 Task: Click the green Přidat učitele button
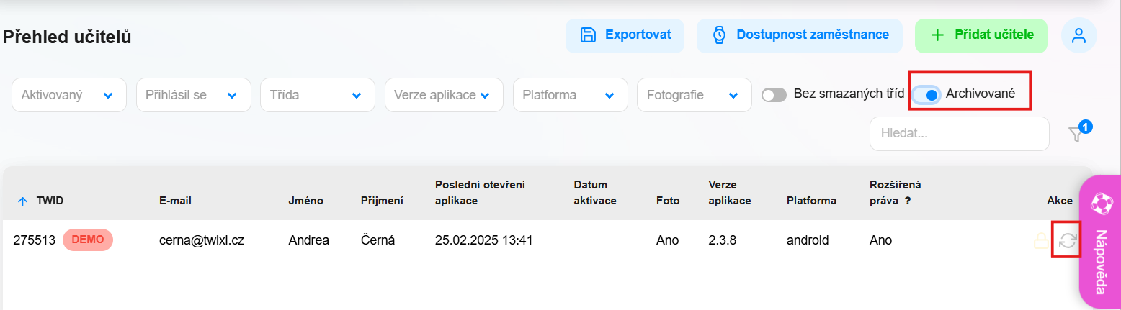pos(981,35)
